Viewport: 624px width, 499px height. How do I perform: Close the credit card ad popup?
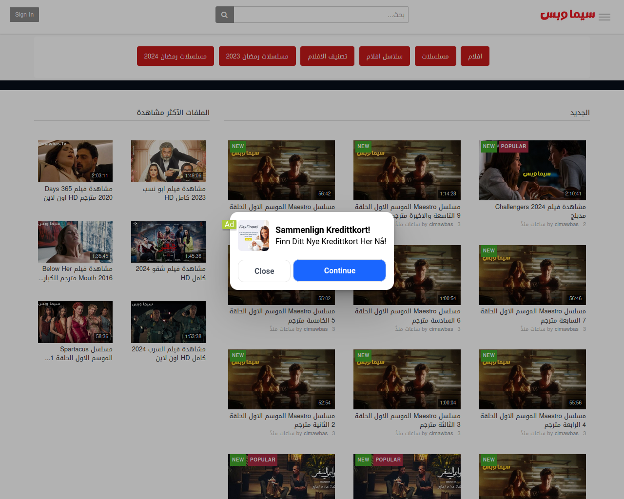pyautogui.click(x=264, y=271)
